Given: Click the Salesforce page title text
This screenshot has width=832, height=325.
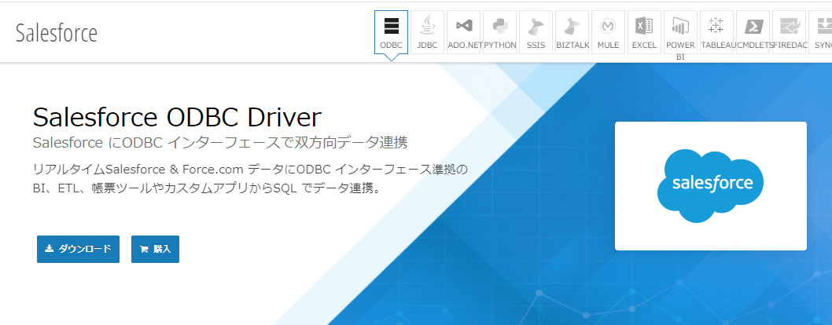Looking at the screenshot, I should 57,33.
